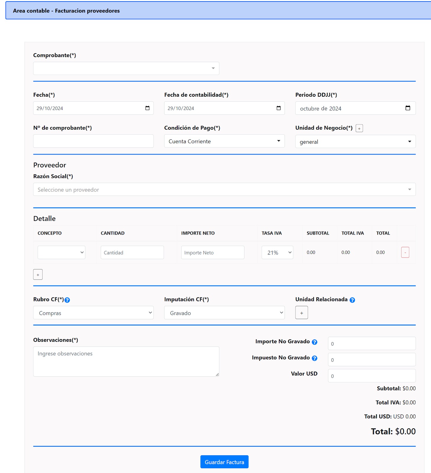
Task: Open the Unidad de Negocio dropdown
Action: click(x=355, y=142)
